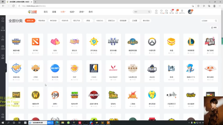223x125 pixels.
Task: Go to 直播 in top navigation
Action: [54, 12]
